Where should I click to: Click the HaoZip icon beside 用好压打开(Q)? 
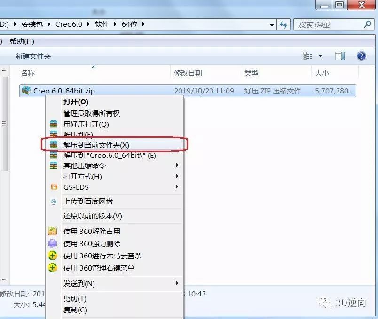[x=54, y=124]
